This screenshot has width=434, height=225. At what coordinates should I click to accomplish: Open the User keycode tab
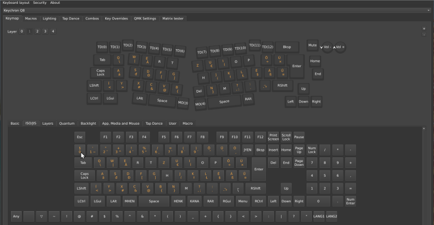click(x=173, y=124)
